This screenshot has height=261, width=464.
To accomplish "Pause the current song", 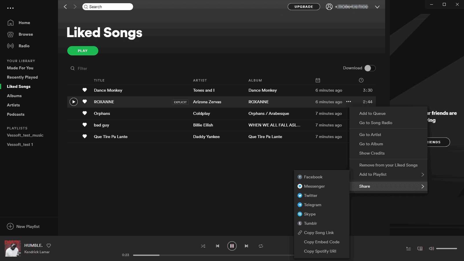I will coord(232,246).
